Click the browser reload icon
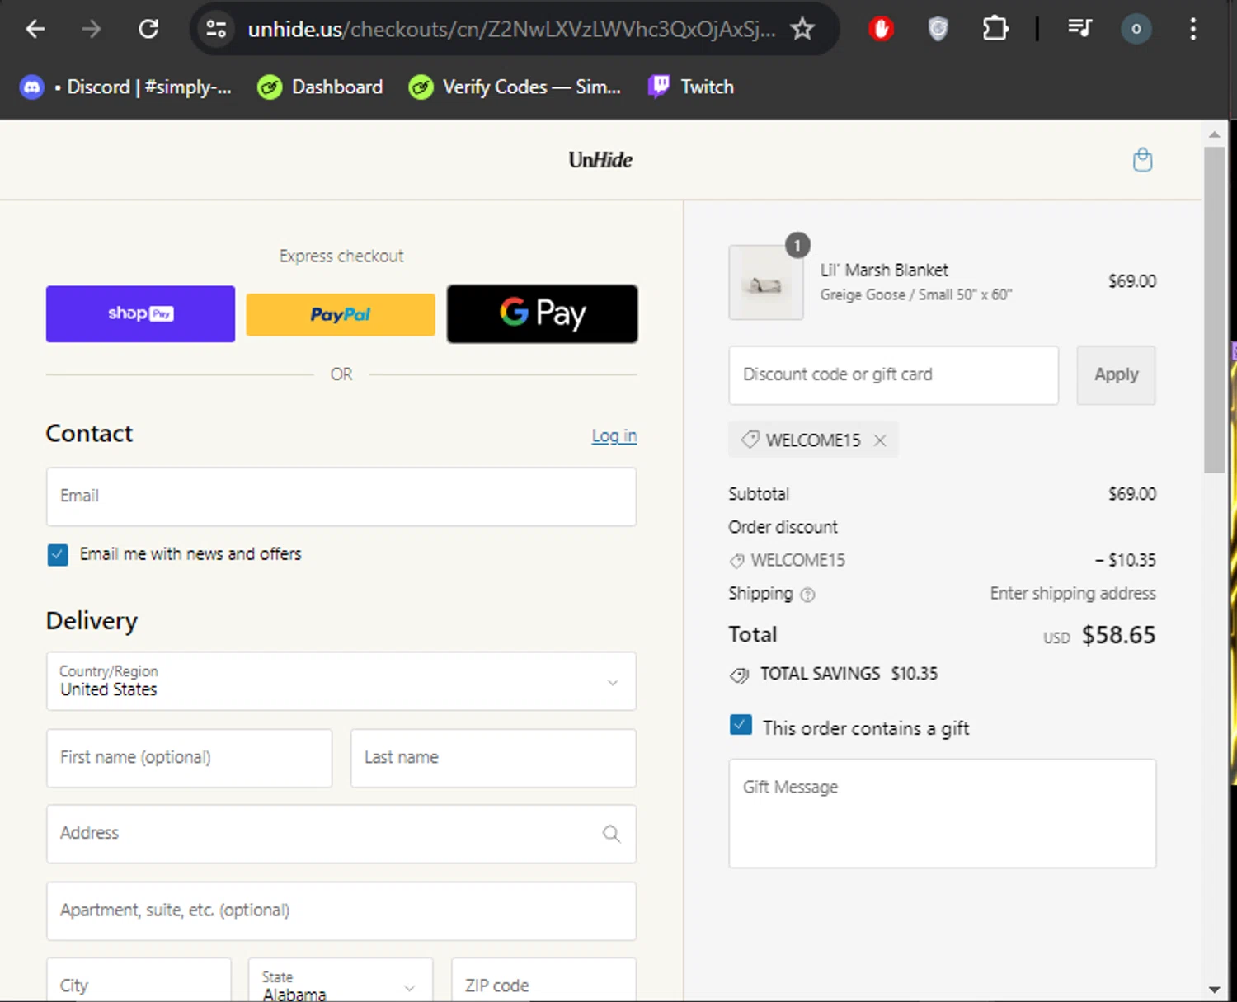Screen dimensions: 1237x1002 pyautogui.click(x=148, y=30)
